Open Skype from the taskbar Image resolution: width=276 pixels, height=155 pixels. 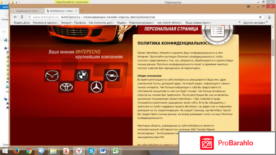pyautogui.click(x=92, y=151)
